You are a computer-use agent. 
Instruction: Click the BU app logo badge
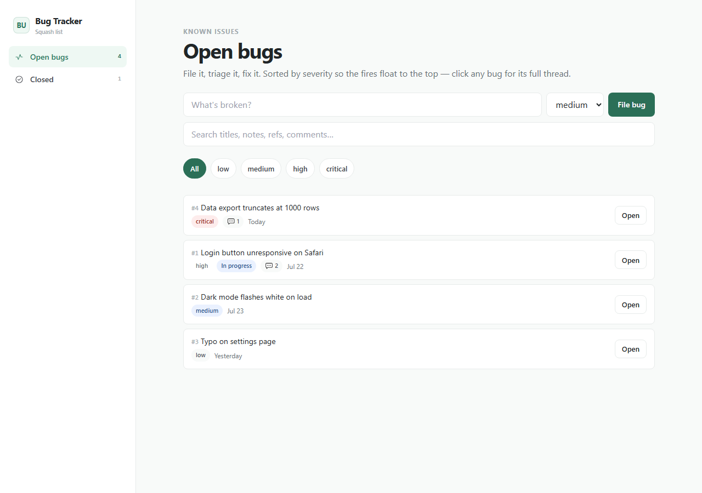tap(21, 25)
